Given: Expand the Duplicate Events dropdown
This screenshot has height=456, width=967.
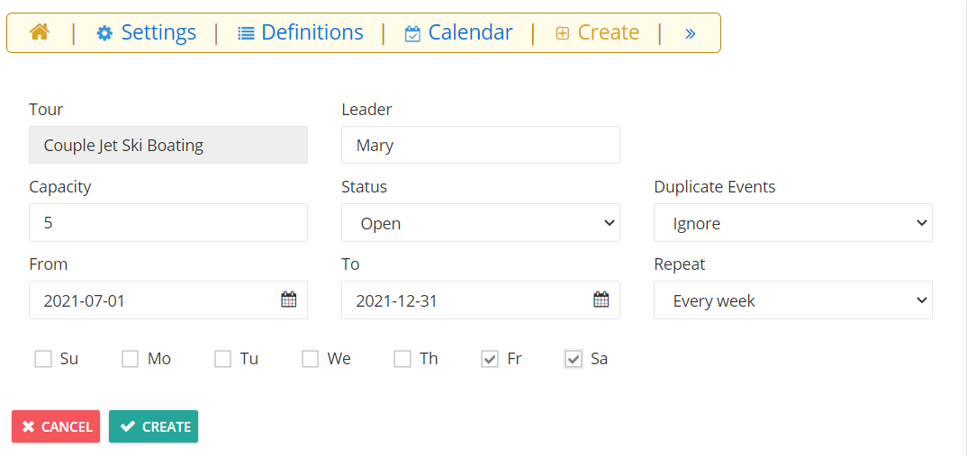Looking at the screenshot, I should 793,222.
